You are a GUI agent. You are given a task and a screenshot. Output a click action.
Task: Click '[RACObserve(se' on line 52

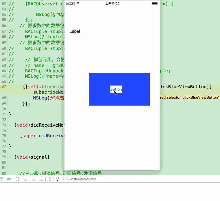tap(45, 4)
